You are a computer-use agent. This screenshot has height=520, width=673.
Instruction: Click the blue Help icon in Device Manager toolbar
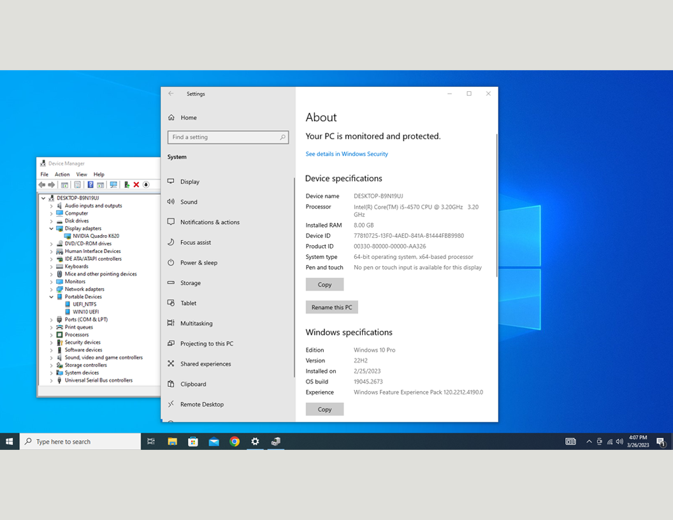90,185
